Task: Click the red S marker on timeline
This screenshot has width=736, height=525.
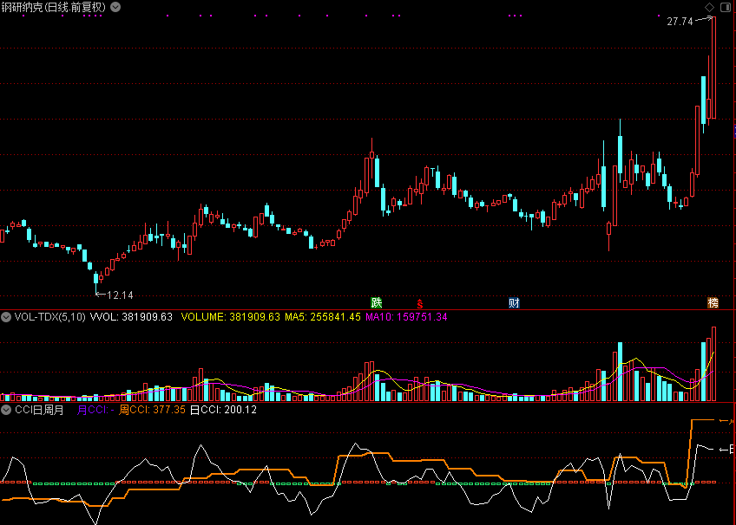Action: point(419,304)
